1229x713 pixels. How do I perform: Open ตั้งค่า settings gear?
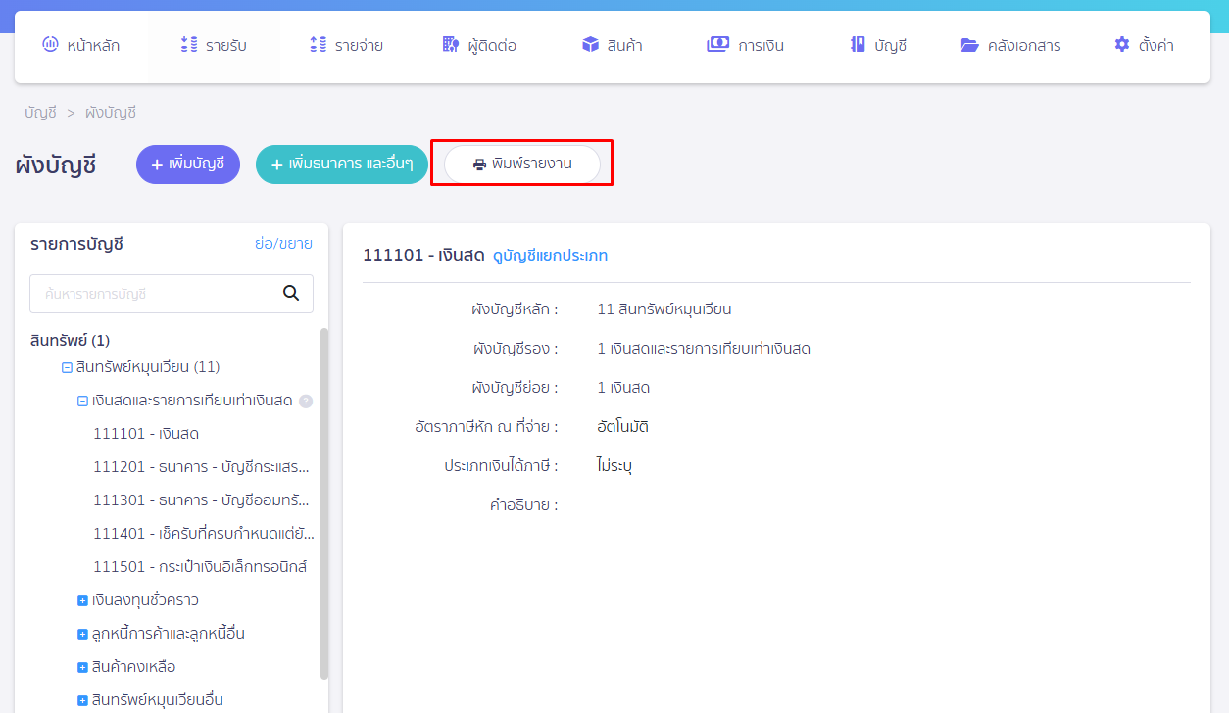pyautogui.click(x=1122, y=45)
